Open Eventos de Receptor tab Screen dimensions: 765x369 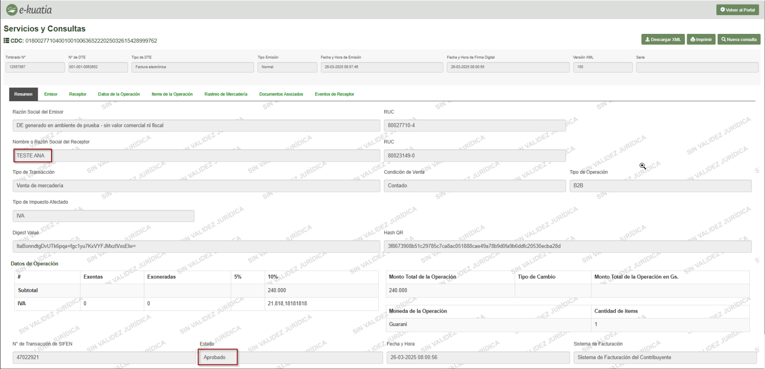(334, 94)
